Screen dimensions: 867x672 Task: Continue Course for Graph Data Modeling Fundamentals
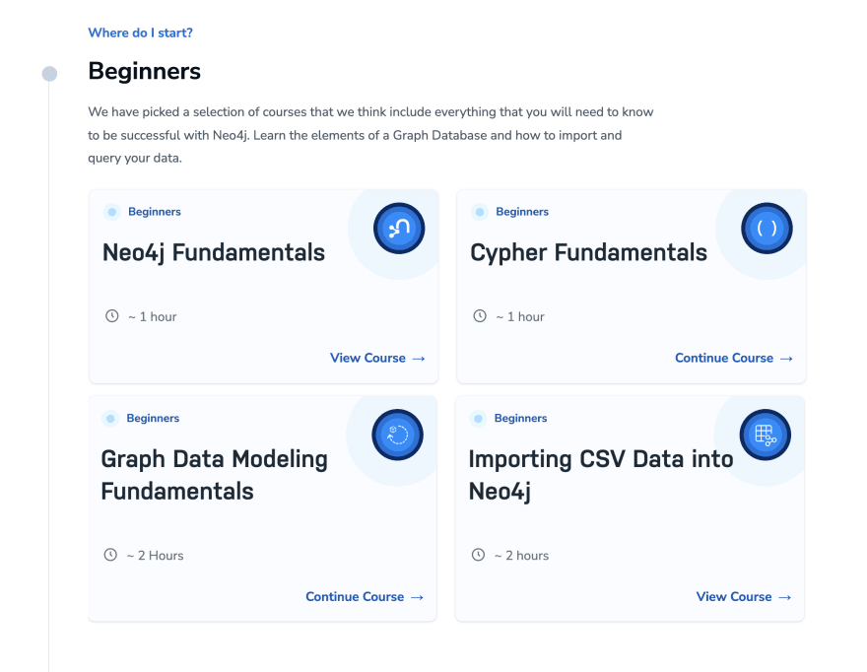click(365, 597)
